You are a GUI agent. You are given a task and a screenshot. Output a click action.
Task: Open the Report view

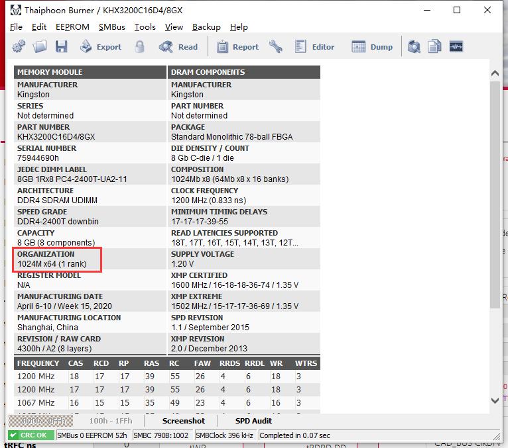pyautogui.click(x=237, y=47)
